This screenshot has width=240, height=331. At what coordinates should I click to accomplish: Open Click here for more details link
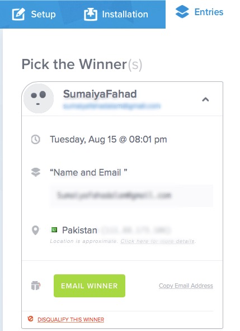158,241
